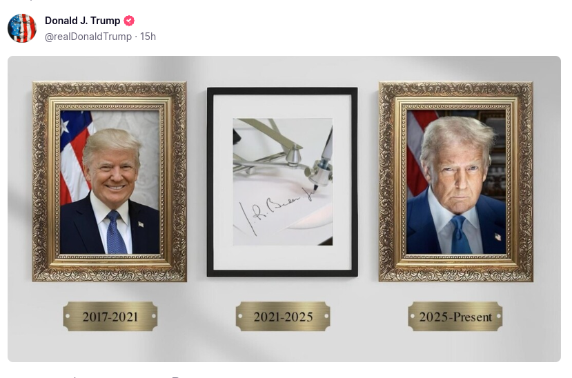This screenshot has height=378, width=572.
Task: Click the 2025-Present brass plaque
Action: point(455,317)
